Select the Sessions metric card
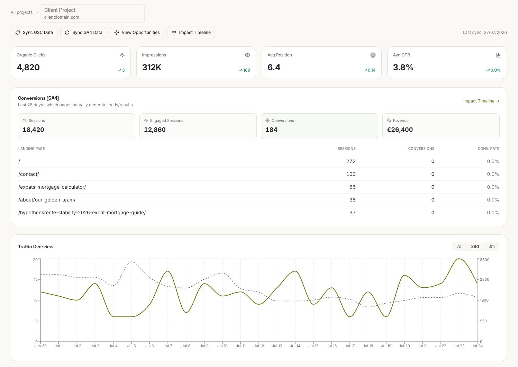Viewport: 518px width, 367px height. click(76, 126)
